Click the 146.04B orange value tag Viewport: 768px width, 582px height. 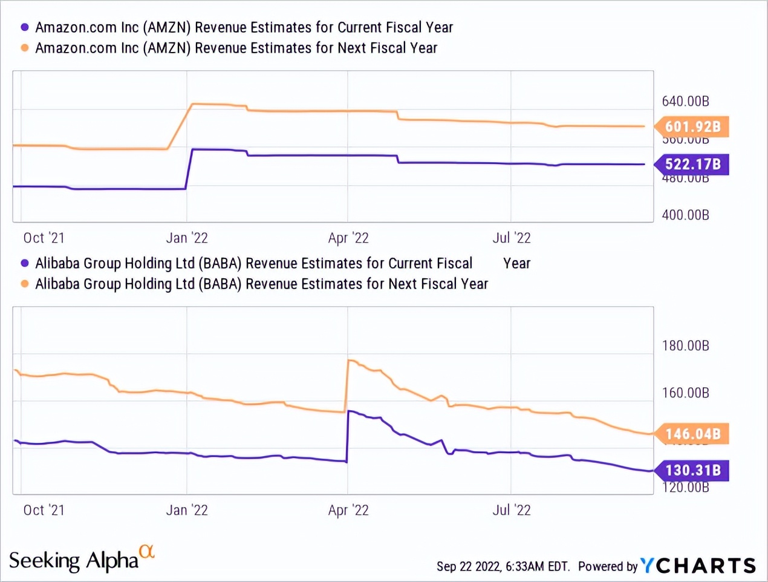692,434
